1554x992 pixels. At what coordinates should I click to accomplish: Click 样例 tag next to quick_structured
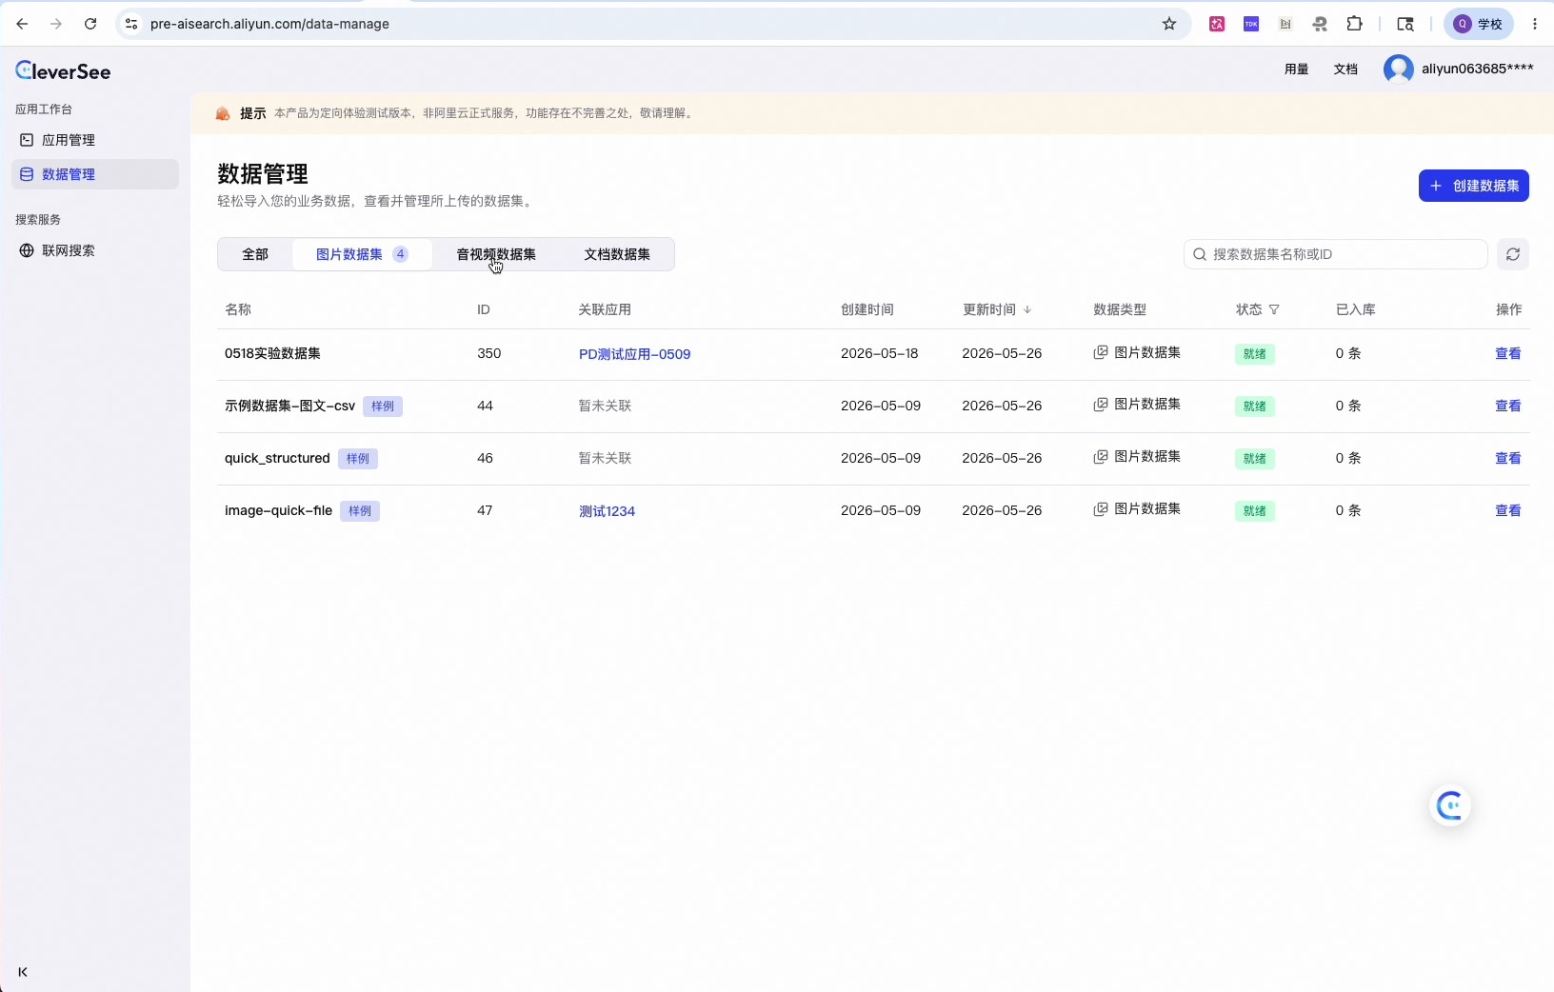[358, 459]
